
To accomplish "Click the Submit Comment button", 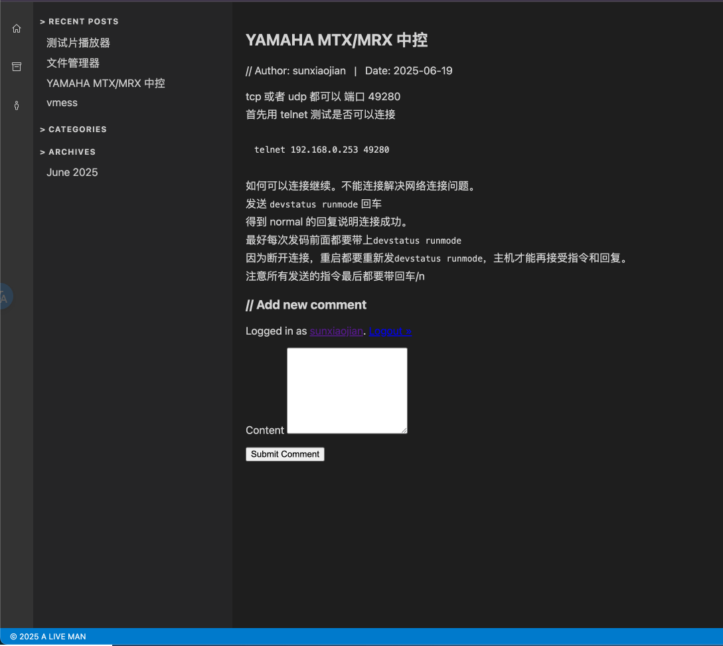I will [285, 454].
